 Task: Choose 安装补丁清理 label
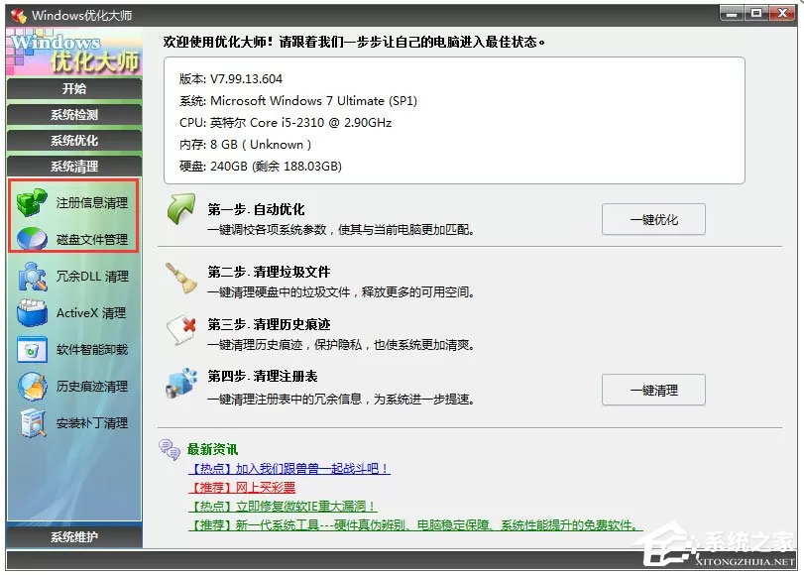(x=92, y=423)
